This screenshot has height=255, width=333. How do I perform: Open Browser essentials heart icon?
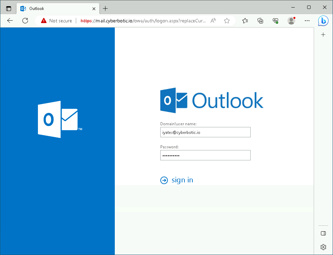click(x=275, y=21)
